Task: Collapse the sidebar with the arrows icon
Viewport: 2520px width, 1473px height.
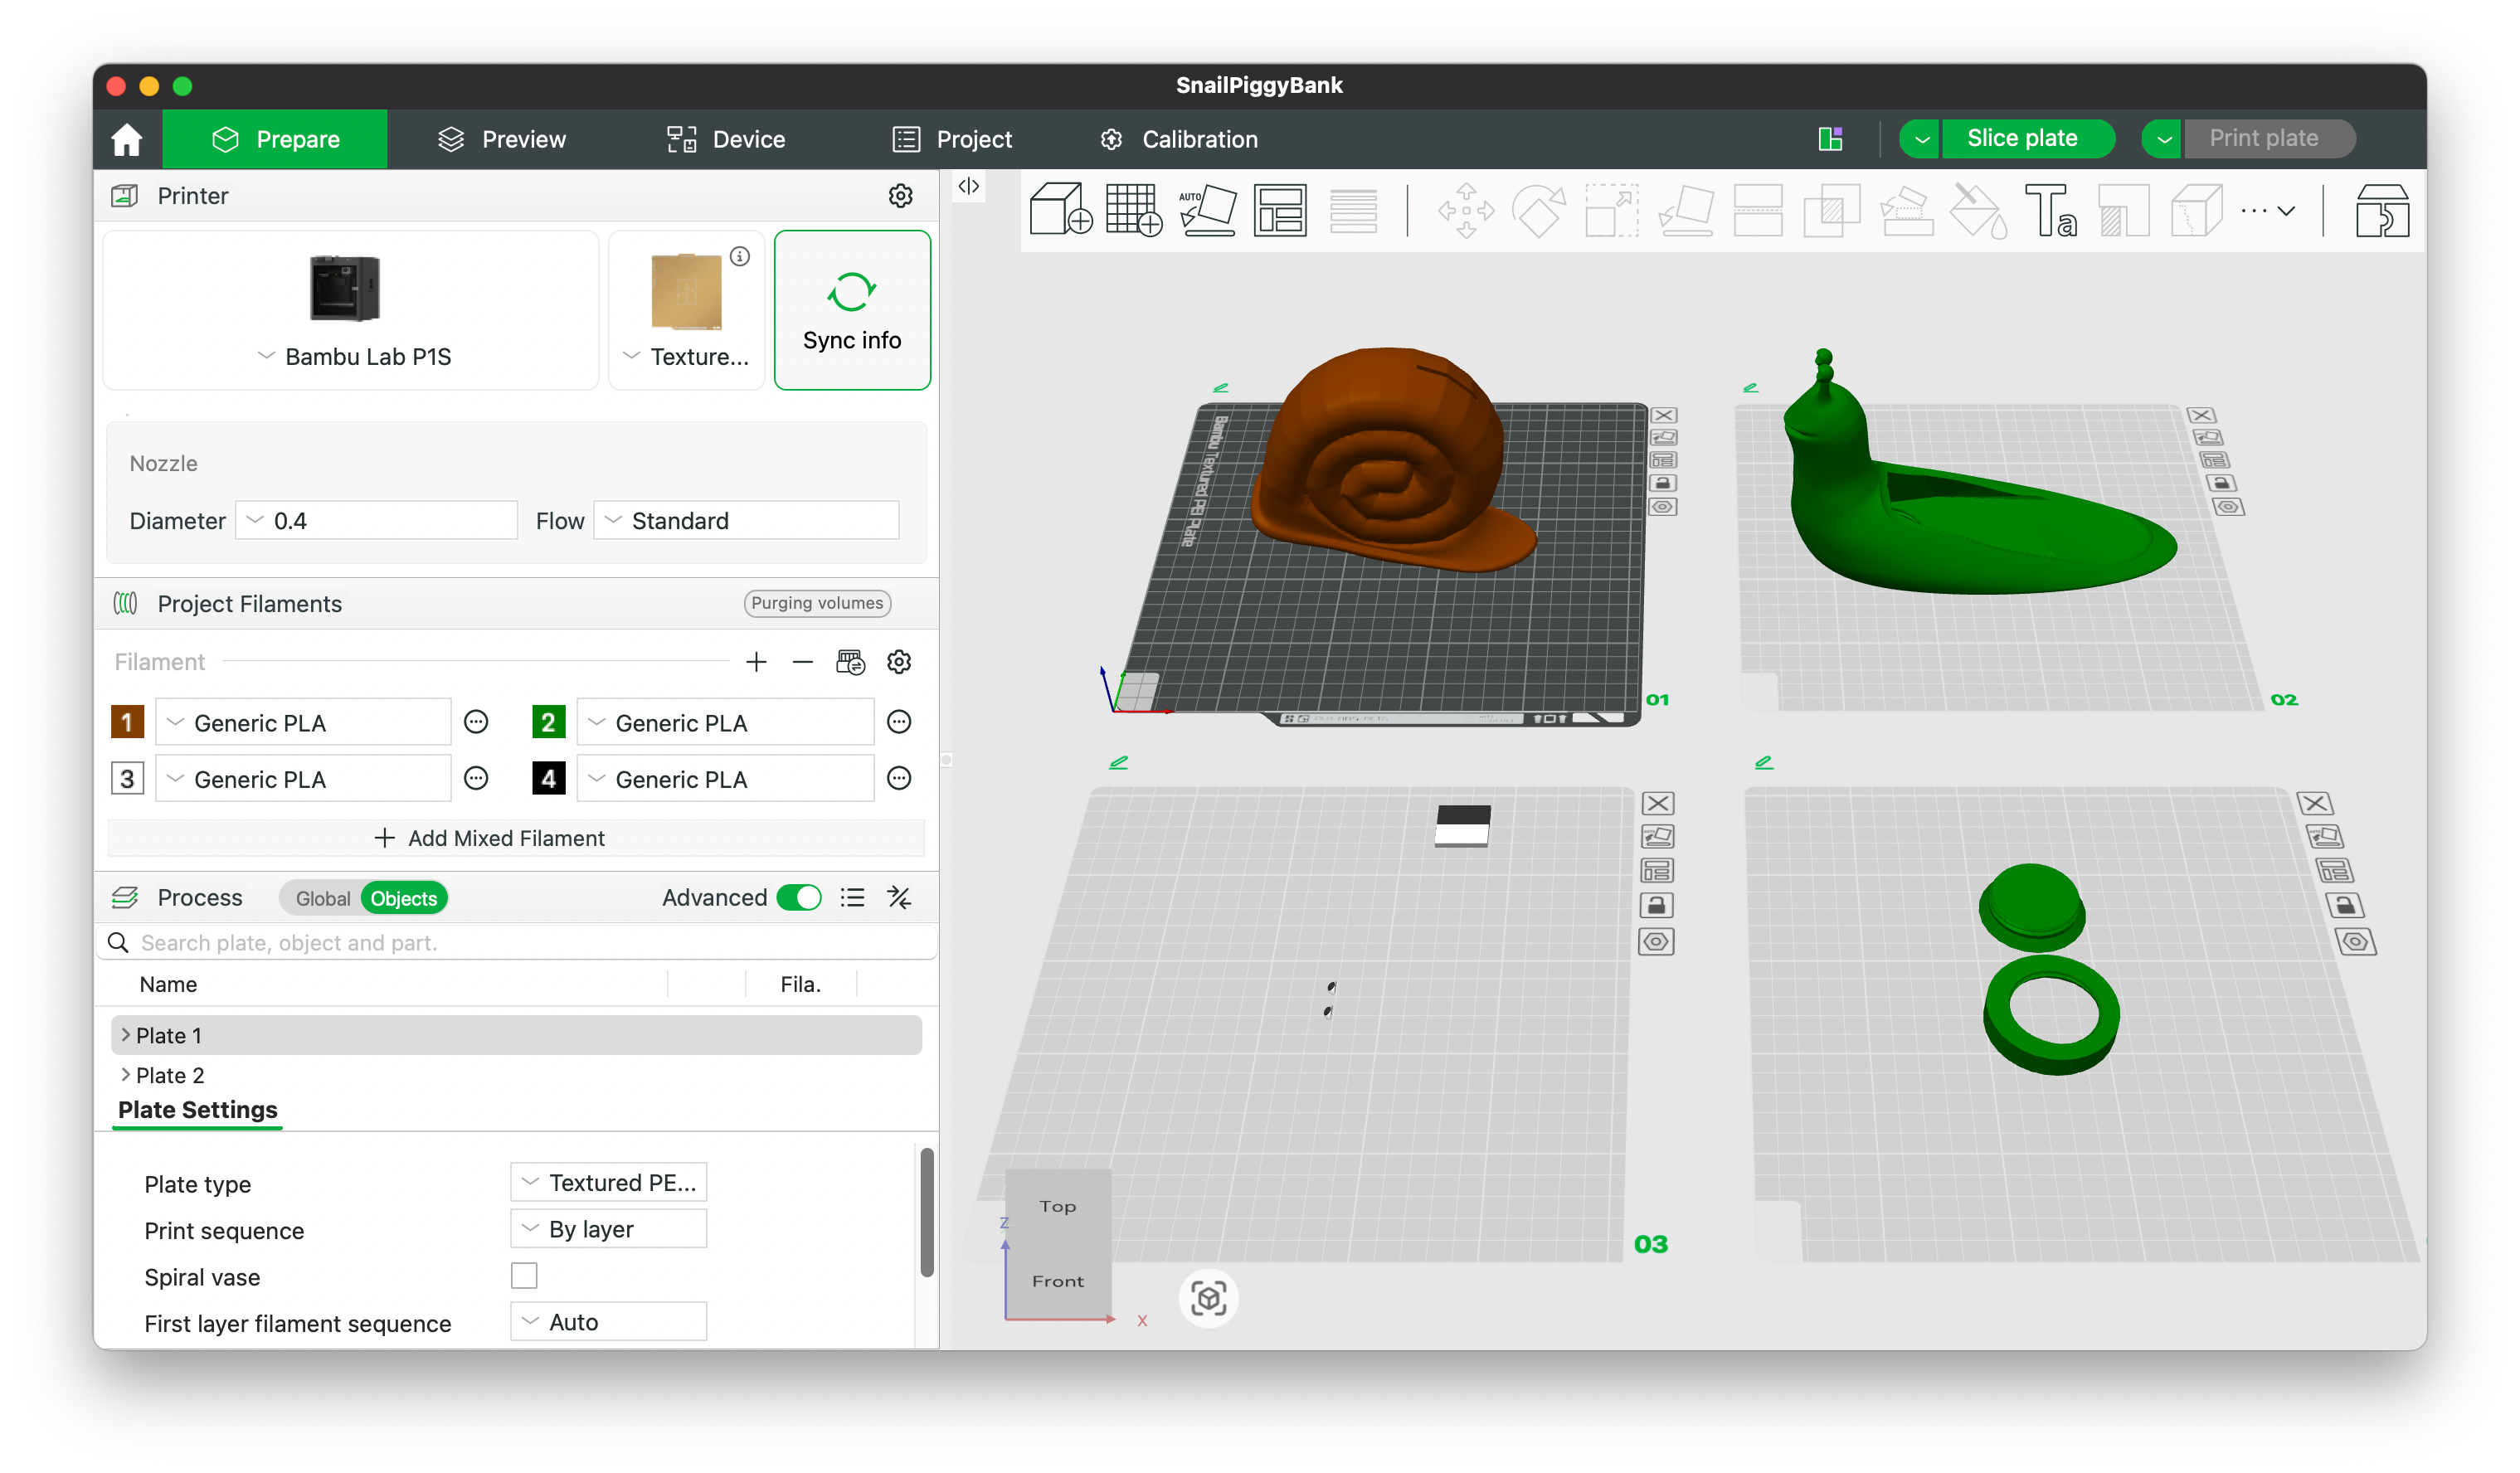Action: 968,186
